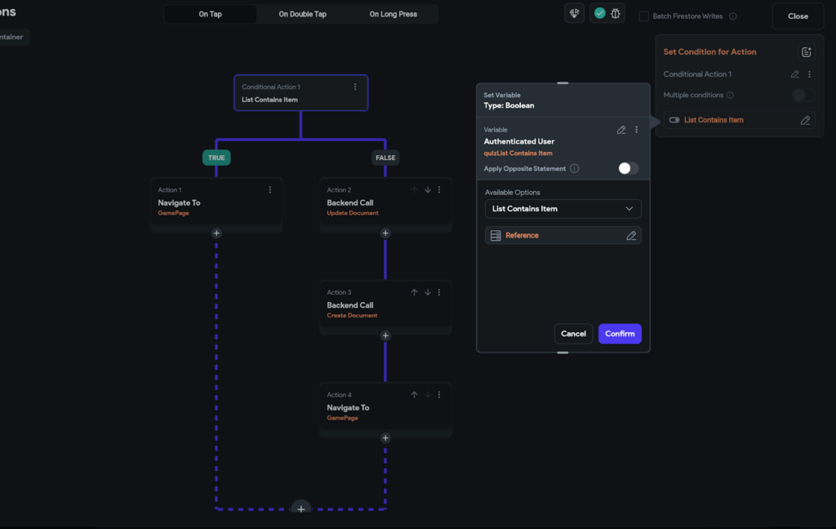Viewport: 836px width, 529px height.
Task: Click the copy actions icon next to Set Condition
Action: [806, 51]
